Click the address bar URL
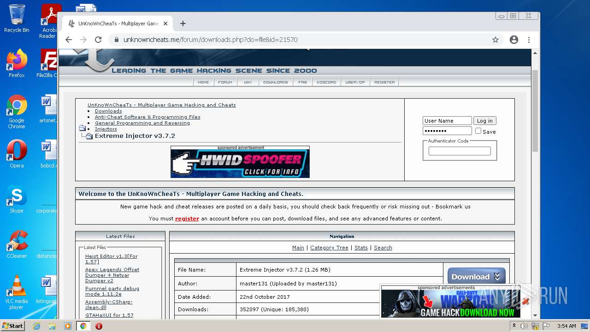Viewport: 590px width, 332px height. 210,40
